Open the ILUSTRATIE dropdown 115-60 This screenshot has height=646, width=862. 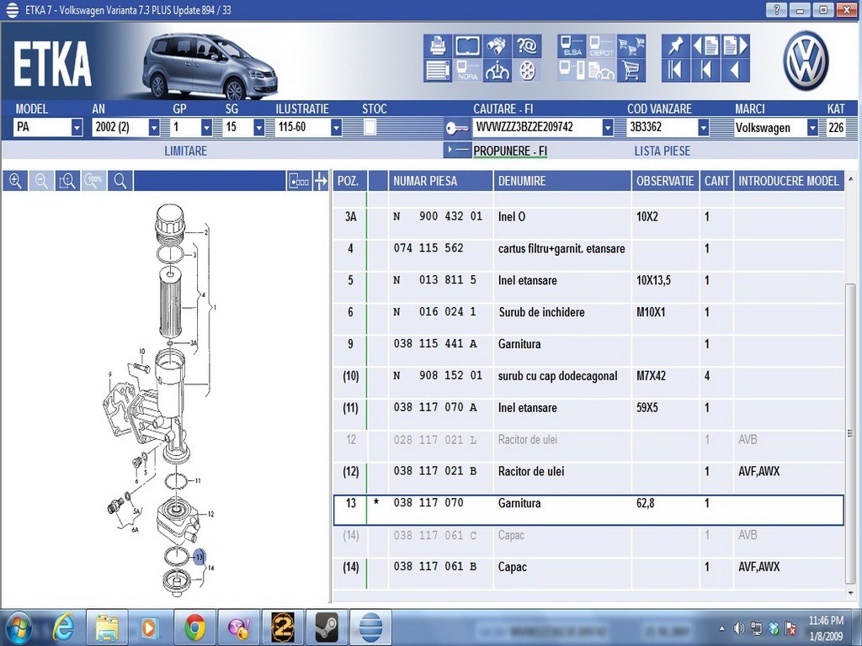click(x=336, y=128)
